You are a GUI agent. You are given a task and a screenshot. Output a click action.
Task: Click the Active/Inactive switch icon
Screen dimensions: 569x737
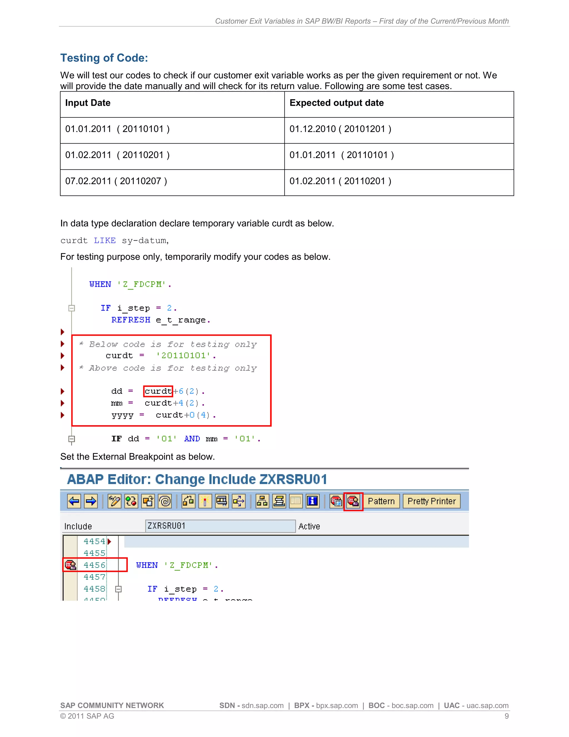[131, 501]
